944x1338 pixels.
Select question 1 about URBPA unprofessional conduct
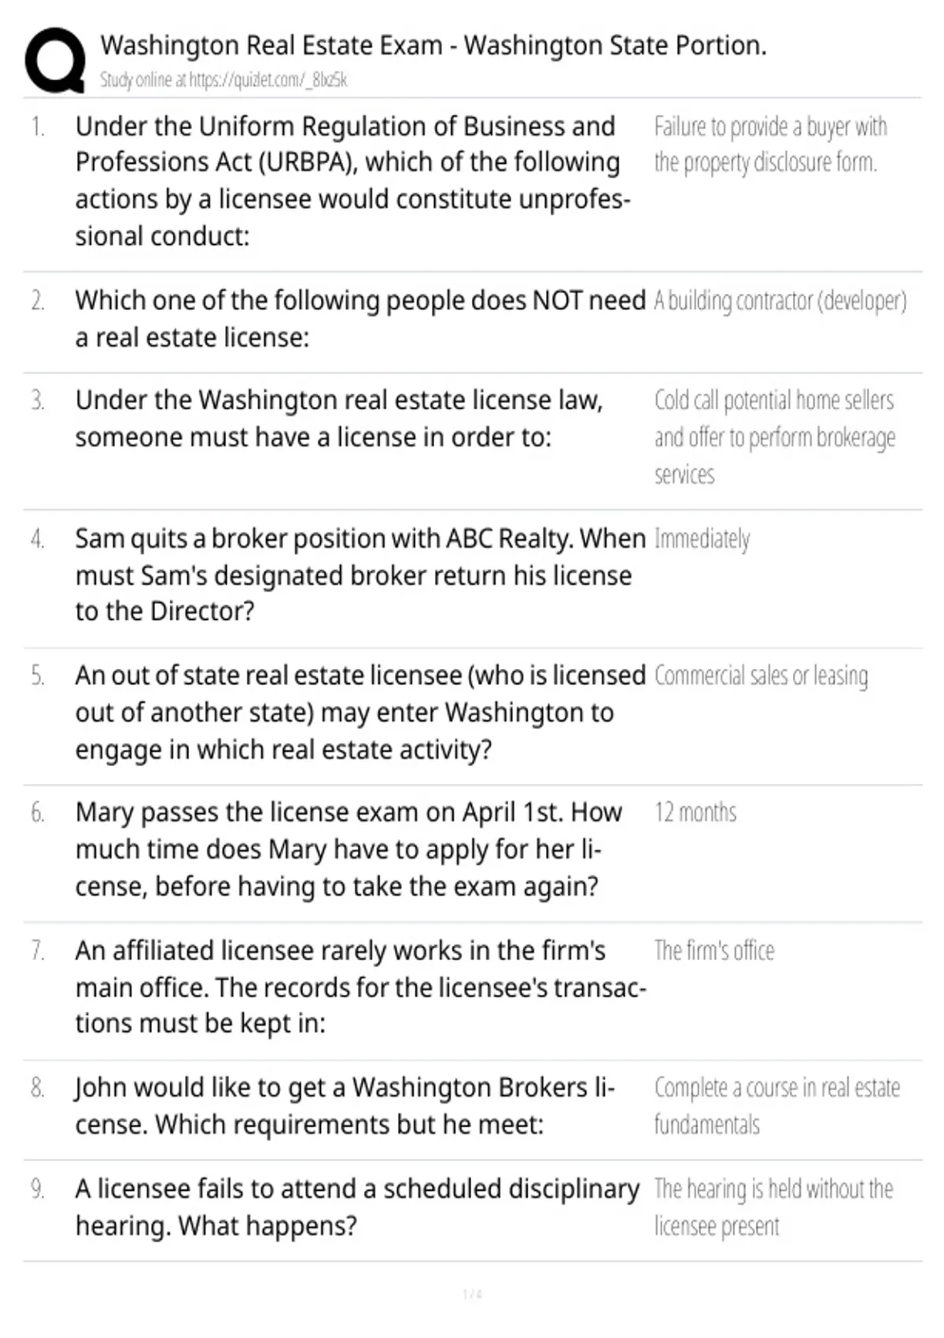point(352,181)
